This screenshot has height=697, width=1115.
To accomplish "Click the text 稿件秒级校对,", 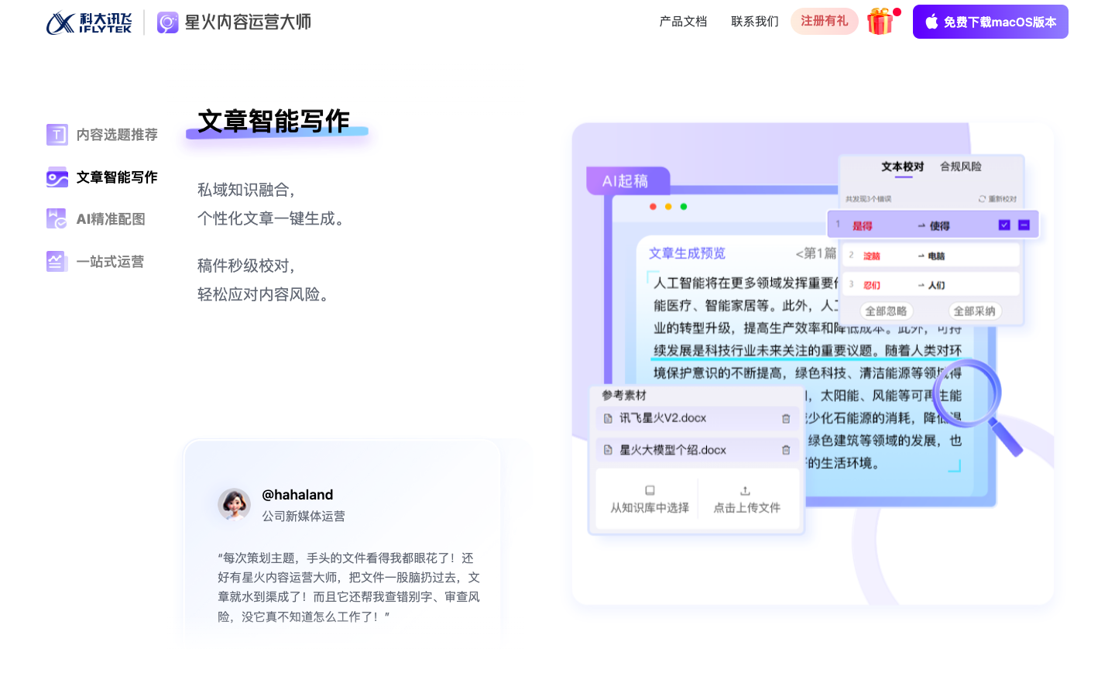I will coord(246,266).
